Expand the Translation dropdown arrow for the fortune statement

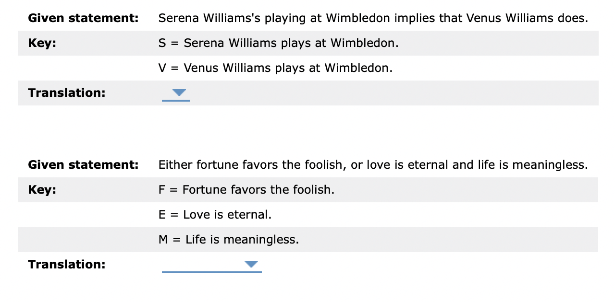pyautogui.click(x=251, y=264)
